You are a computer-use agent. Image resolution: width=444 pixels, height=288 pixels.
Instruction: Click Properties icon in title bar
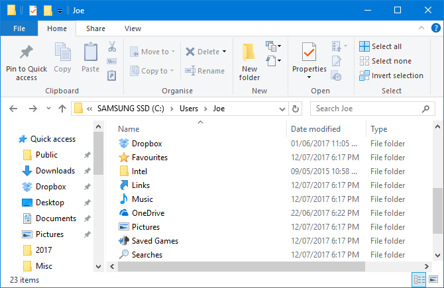33,11
